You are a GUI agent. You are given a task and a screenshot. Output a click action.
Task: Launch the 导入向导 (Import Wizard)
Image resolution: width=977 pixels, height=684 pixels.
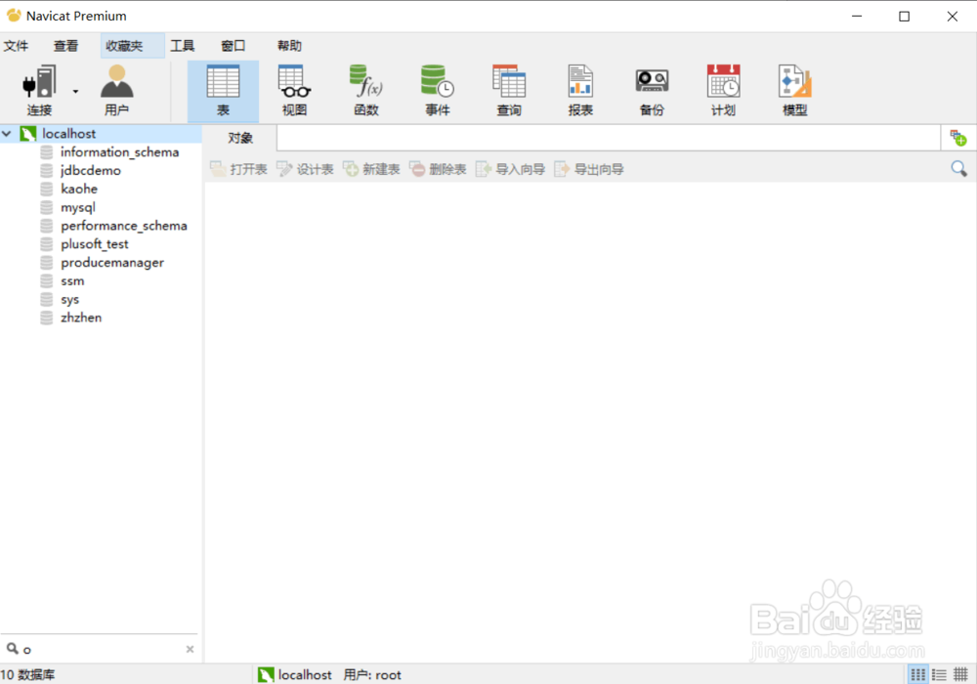[x=510, y=169]
